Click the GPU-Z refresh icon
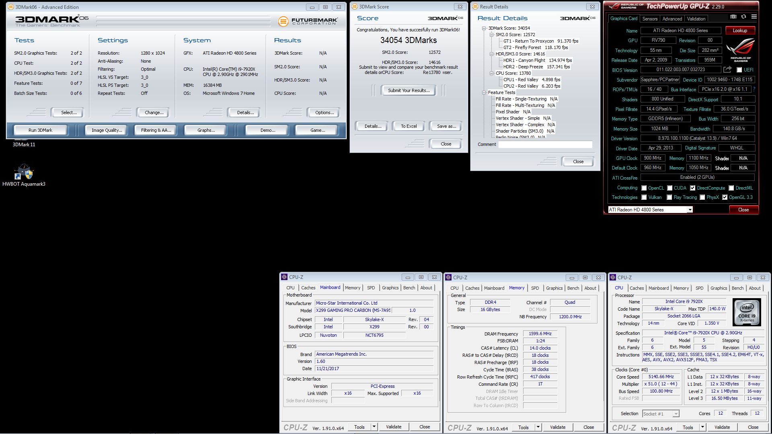 coord(743,17)
